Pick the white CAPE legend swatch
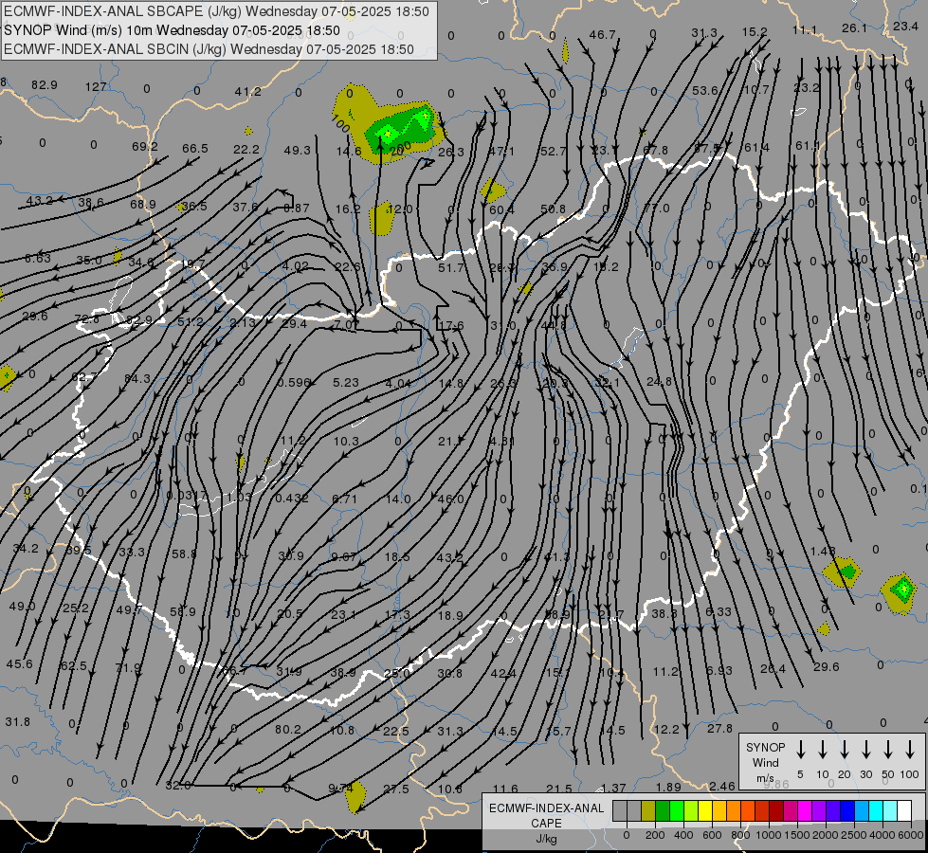This screenshot has width=928, height=853. coord(904,811)
